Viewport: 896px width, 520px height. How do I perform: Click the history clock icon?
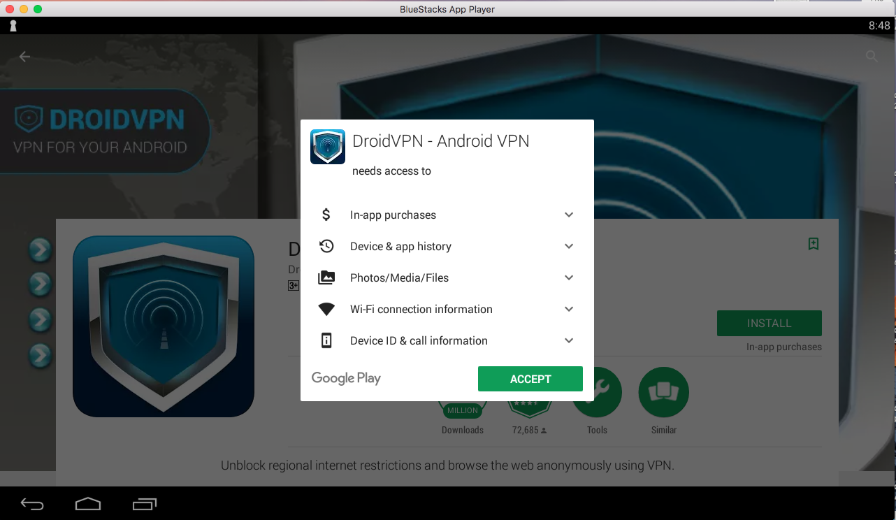tap(326, 246)
